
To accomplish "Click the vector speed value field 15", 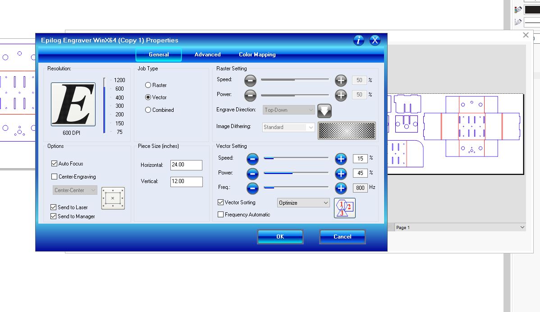I will tap(360, 159).
